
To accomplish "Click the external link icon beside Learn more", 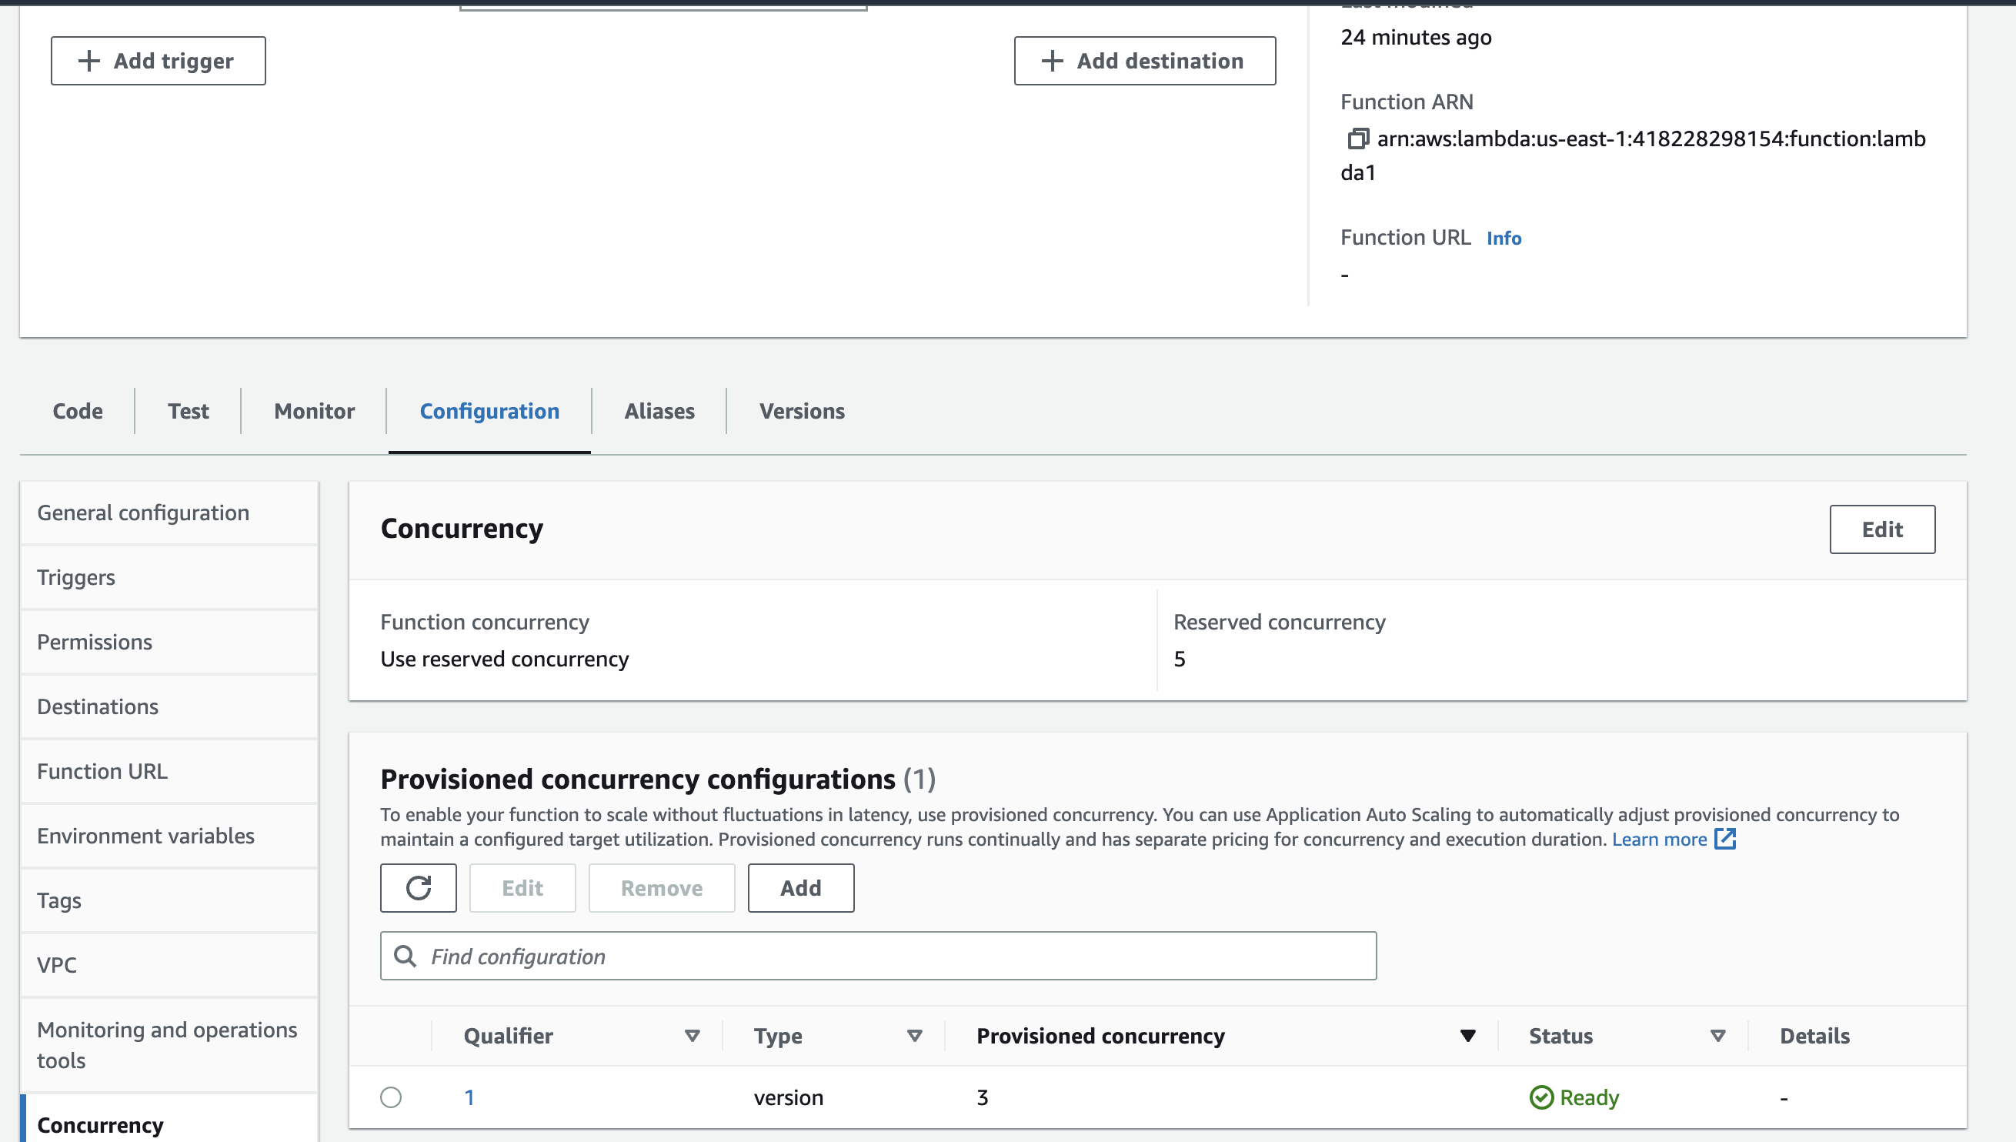I will pos(1725,839).
